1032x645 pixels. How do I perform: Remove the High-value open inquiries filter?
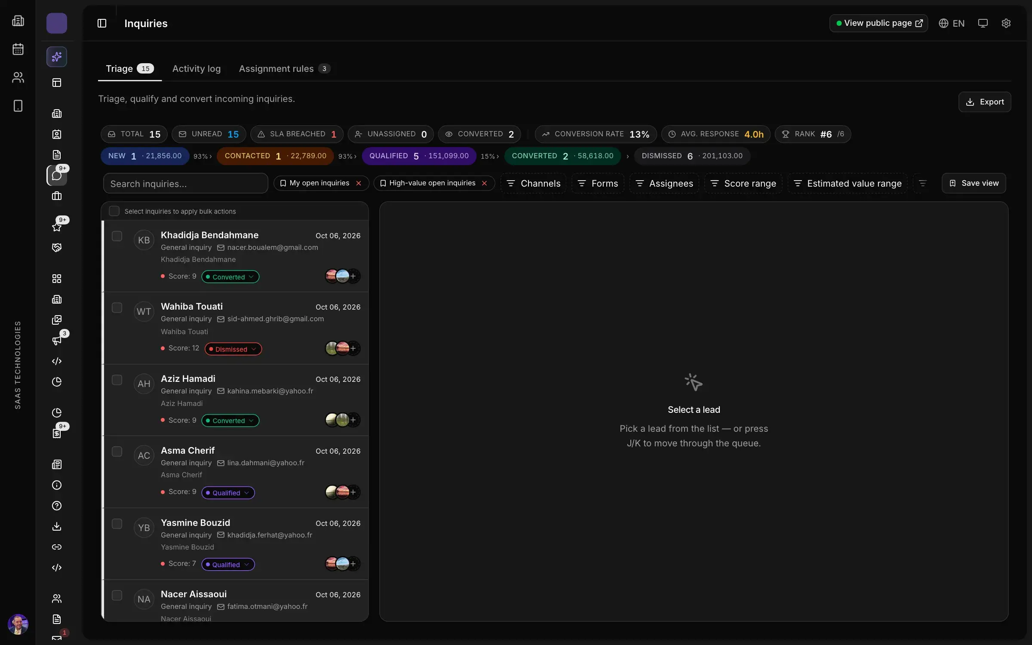point(484,183)
